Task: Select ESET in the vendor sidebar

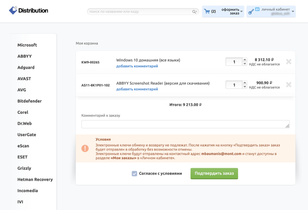Action: tap(22, 157)
